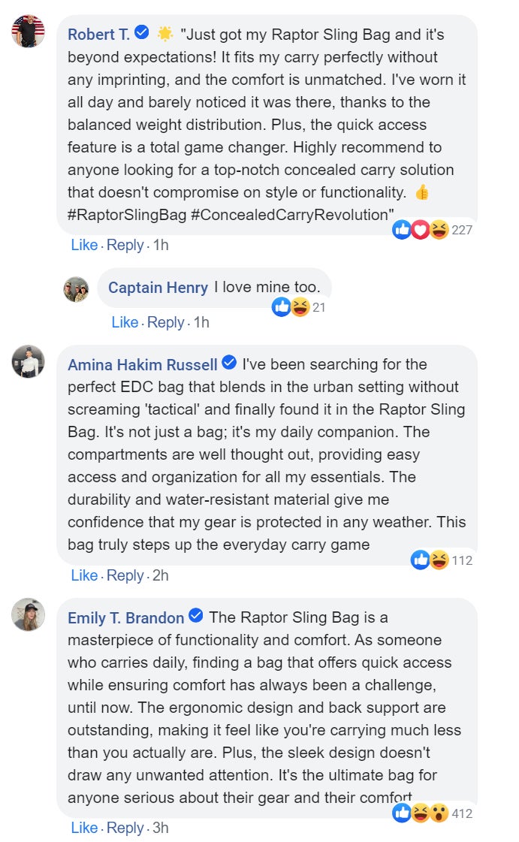This screenshot has width=519, height=842.
Task: View reaction icons on Emily's comment
Action: click(421, 813)
